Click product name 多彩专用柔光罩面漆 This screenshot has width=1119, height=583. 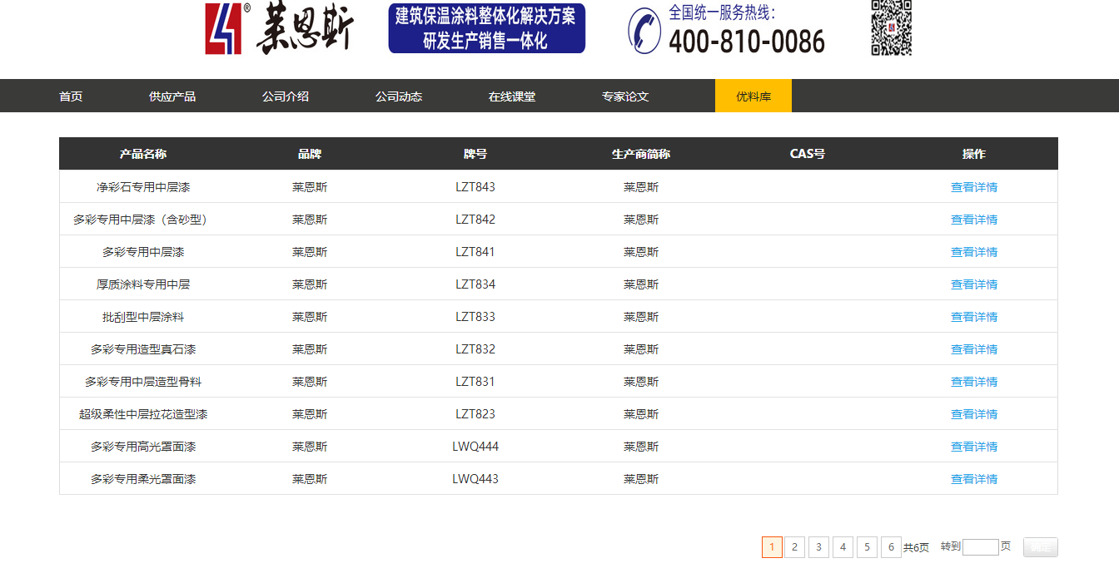pos(143,479)
